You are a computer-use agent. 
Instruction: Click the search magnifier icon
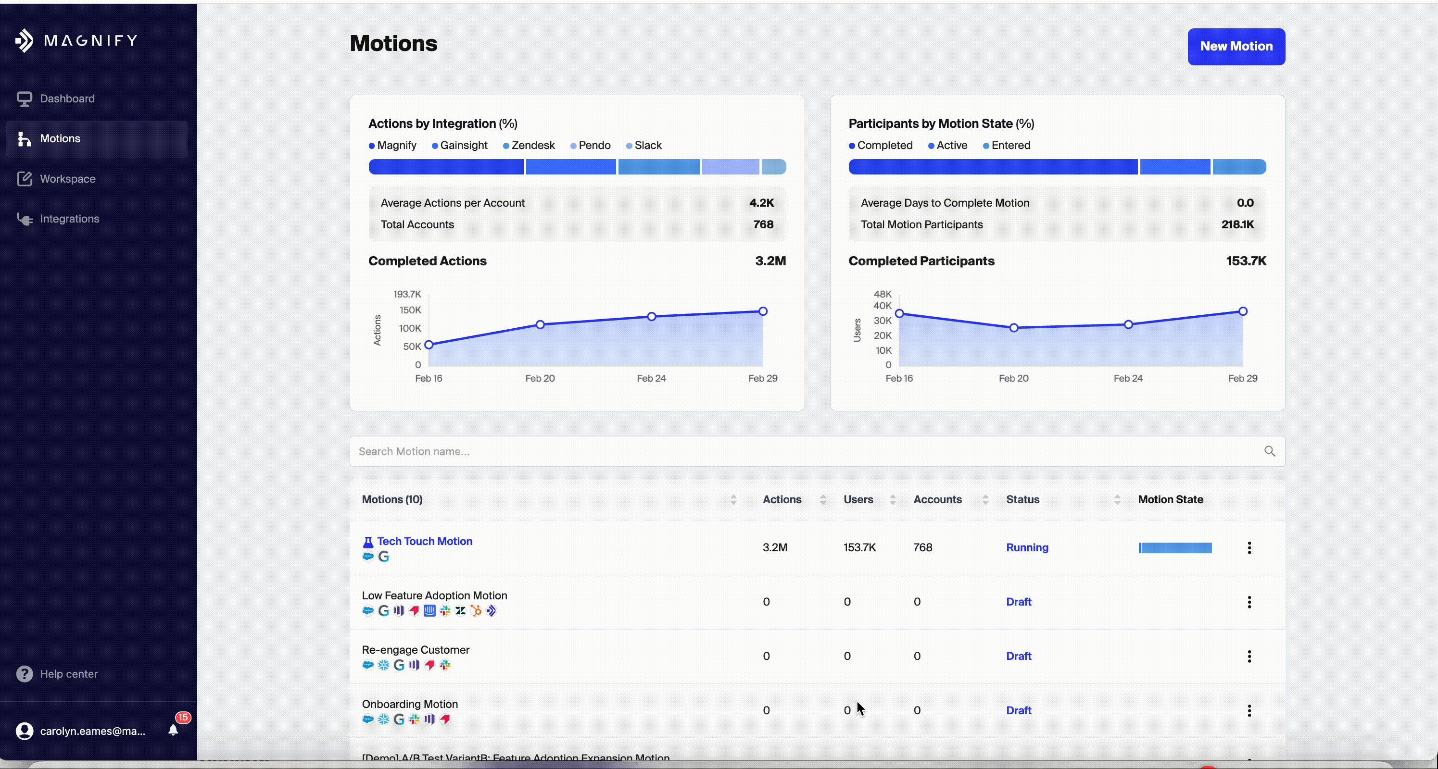click(1269, 451)
